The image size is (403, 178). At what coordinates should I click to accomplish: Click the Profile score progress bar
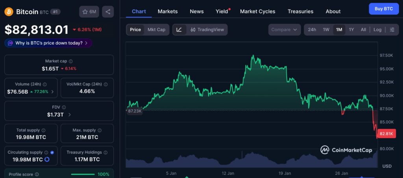83,174
